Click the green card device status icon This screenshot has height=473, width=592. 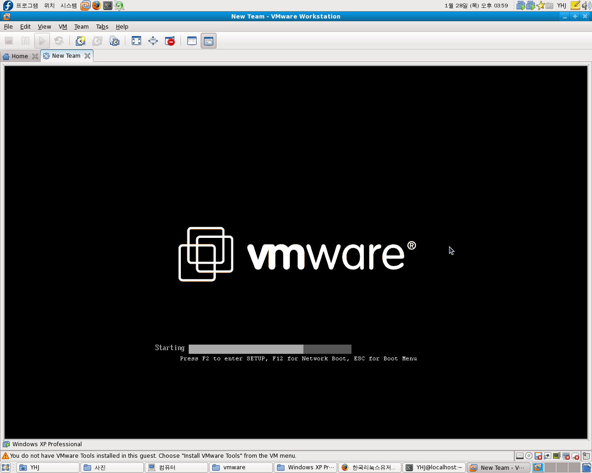[557, 456]
